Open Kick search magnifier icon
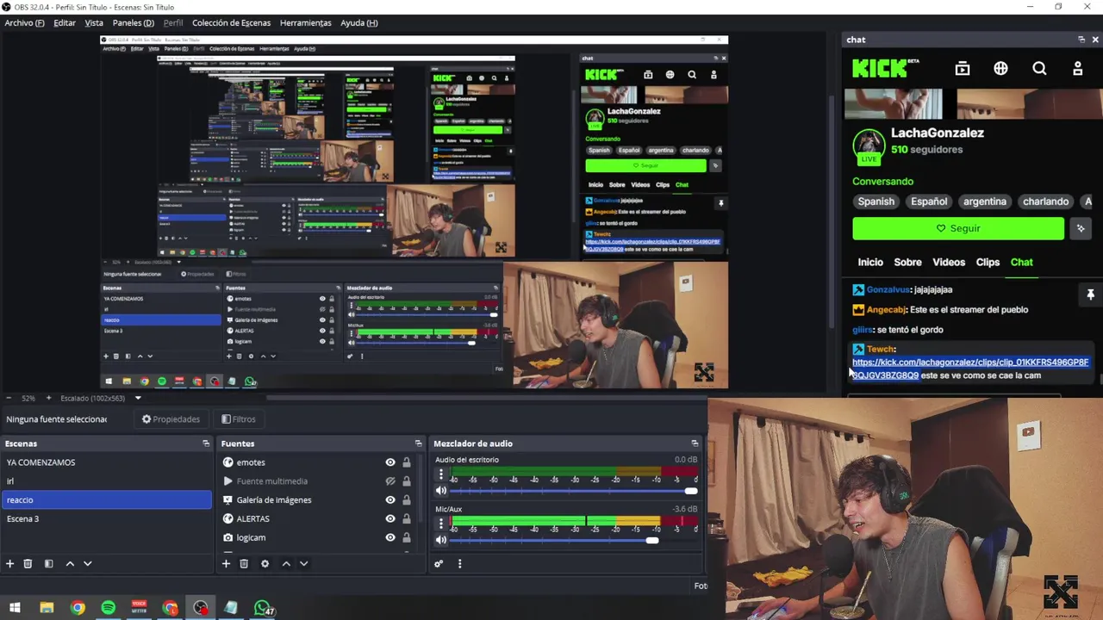 (x=1039, y=68)
